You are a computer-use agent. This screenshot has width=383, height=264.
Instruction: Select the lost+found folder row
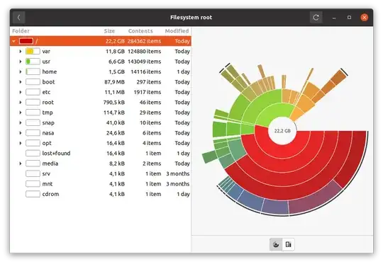[x=101, y=154]
